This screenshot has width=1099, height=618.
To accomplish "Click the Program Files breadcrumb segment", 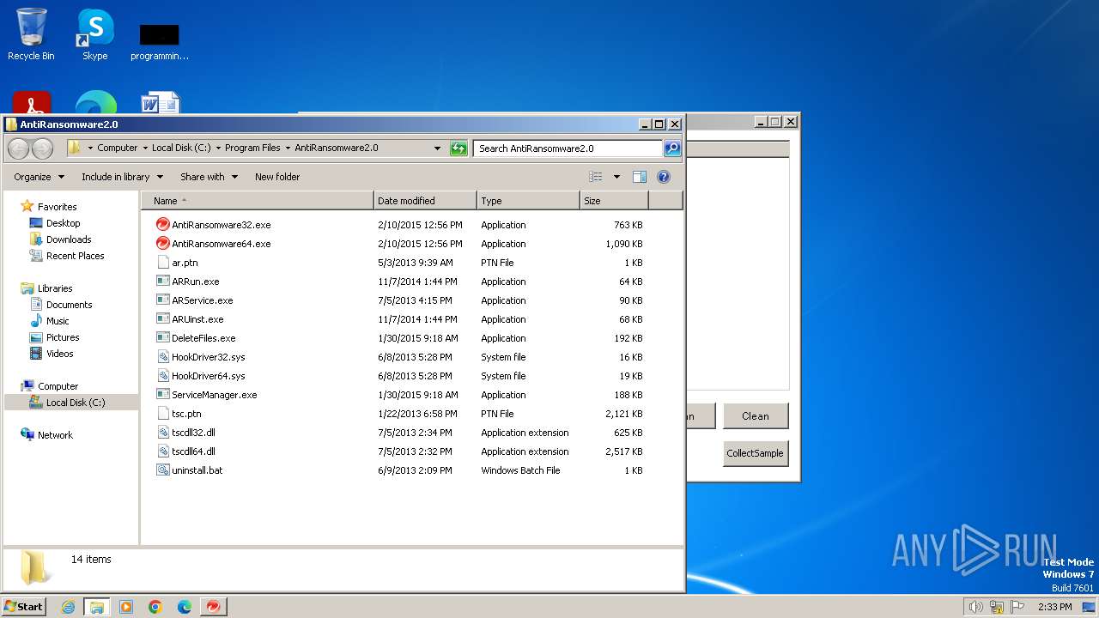I will click(x=252, y=148).
